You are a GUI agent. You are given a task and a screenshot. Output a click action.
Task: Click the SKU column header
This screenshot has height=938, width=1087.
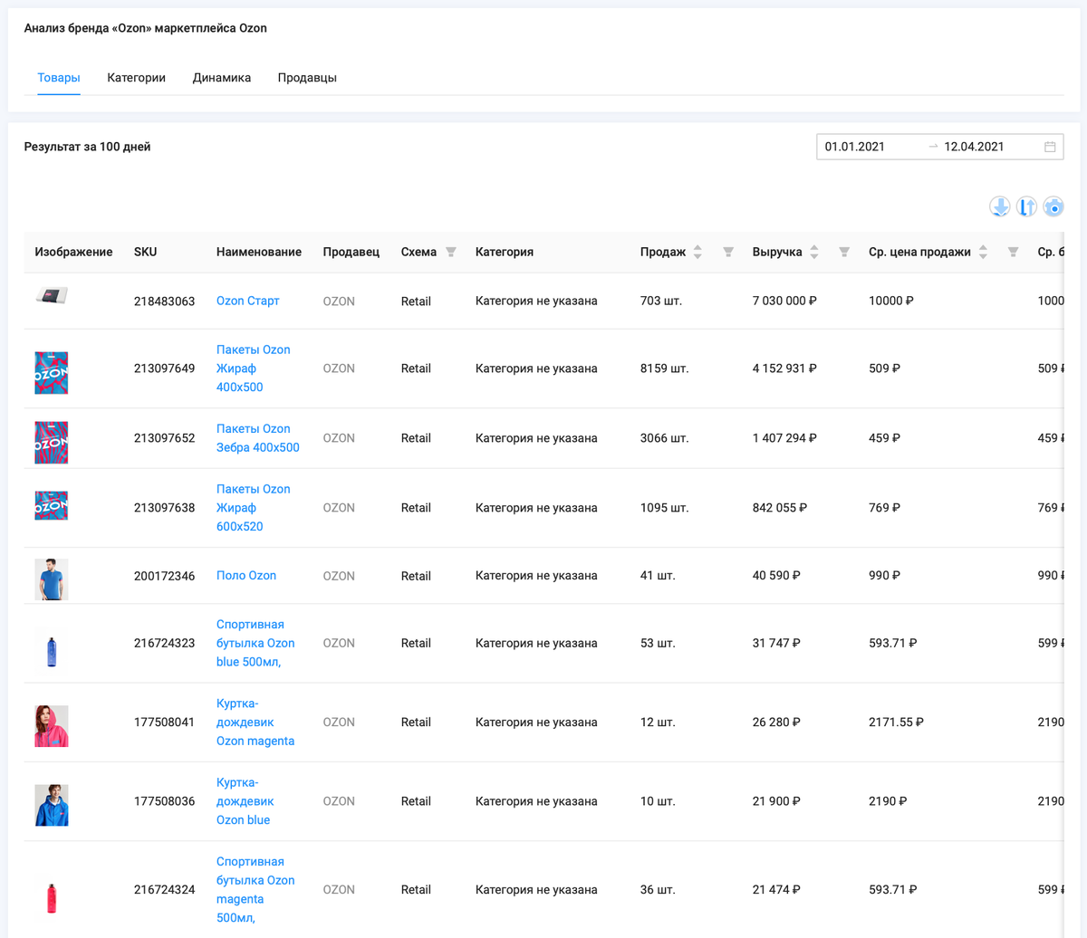[x=145, y=252]
